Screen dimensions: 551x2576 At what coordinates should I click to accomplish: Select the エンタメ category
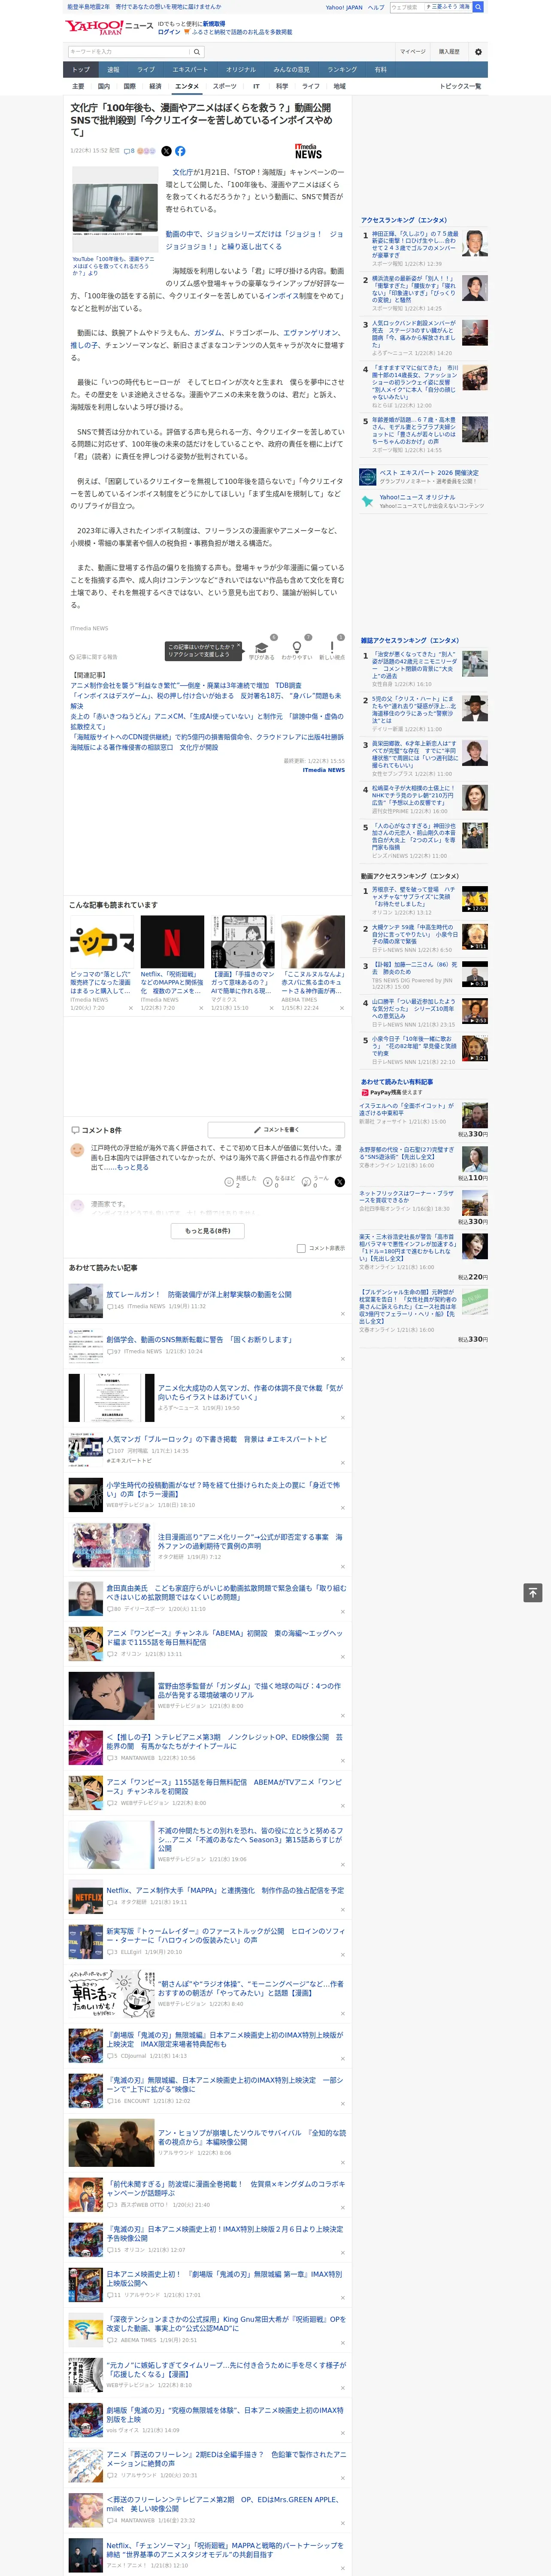click(187, 86)
